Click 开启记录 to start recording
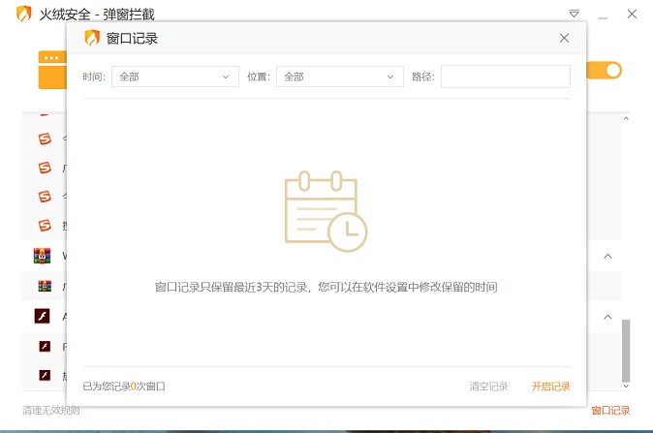 pos(550,387)
